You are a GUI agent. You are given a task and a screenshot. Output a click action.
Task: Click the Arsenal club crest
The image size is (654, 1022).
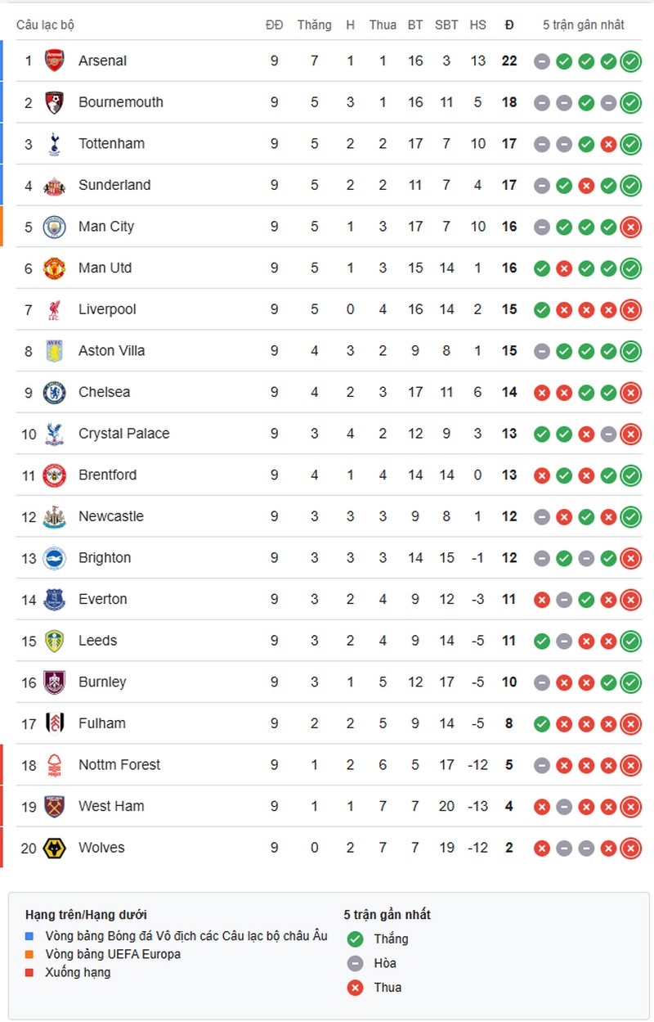[55, 61]
